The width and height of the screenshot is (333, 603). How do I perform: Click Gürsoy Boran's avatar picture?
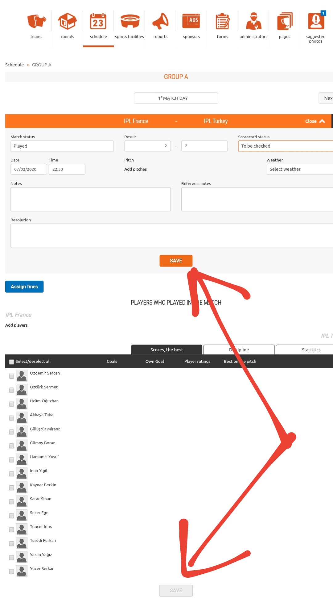[22, 446]
